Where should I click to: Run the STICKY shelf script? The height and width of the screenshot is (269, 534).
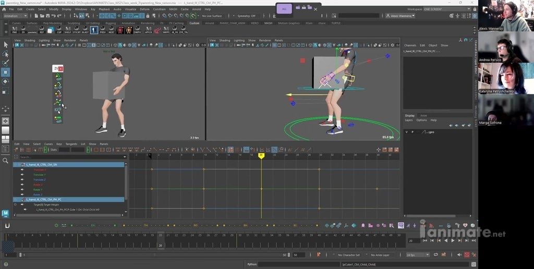[77, 30]
